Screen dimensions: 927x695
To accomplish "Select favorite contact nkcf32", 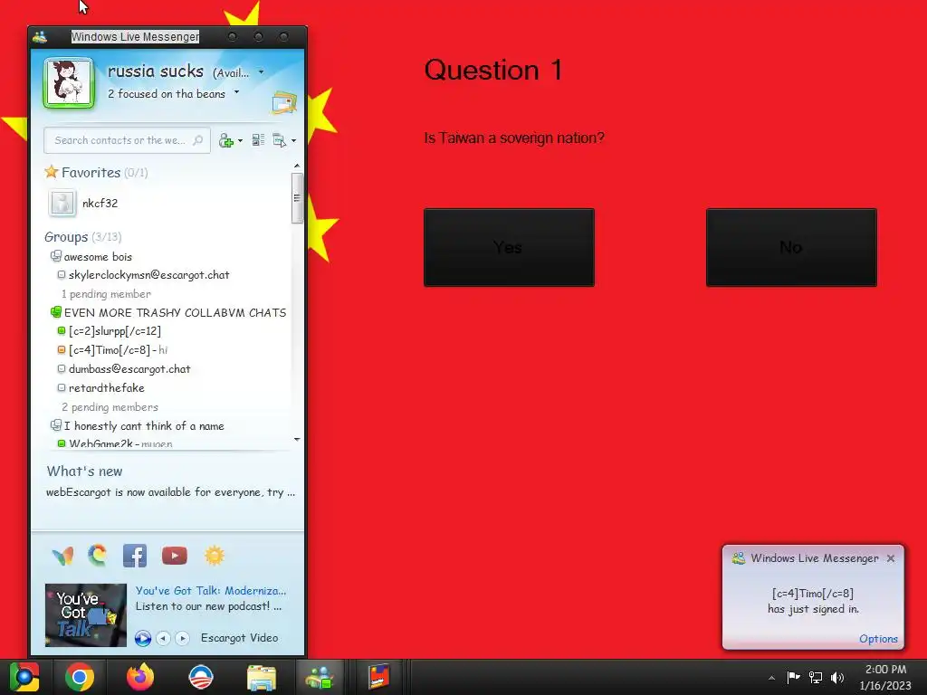I will pyautogui.click(x=100, y=204).
